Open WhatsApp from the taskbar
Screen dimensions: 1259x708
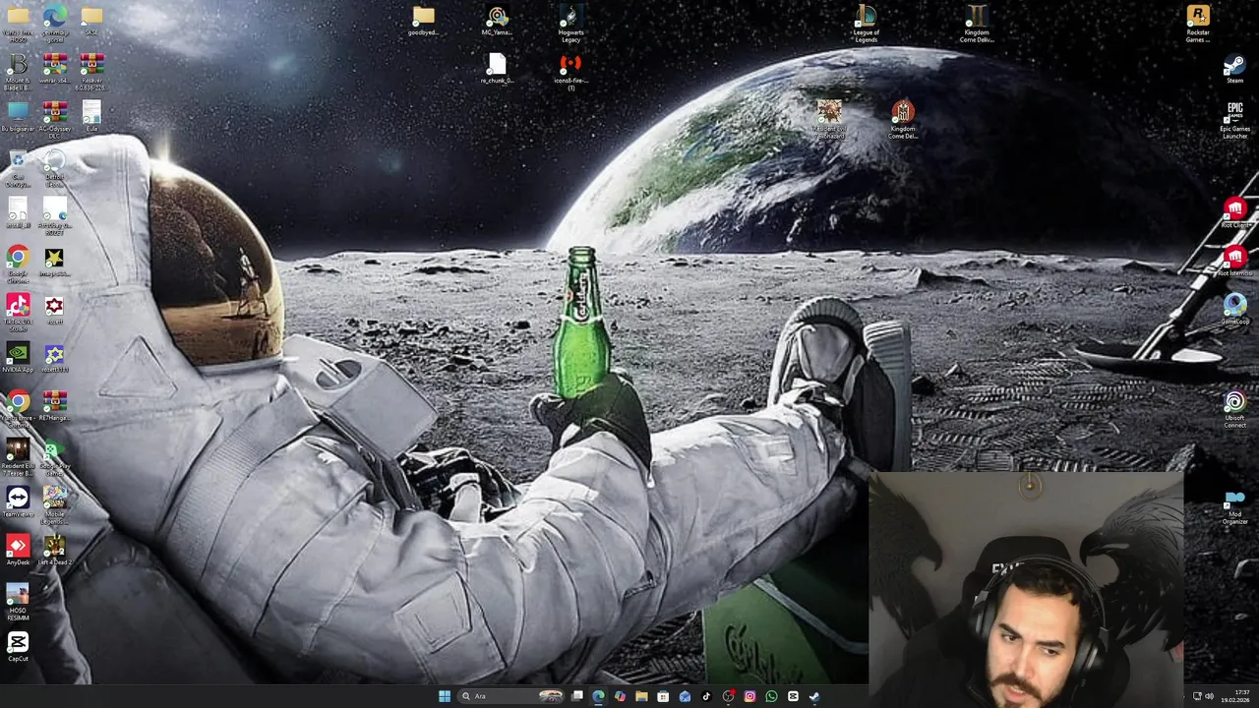point(771,696)
